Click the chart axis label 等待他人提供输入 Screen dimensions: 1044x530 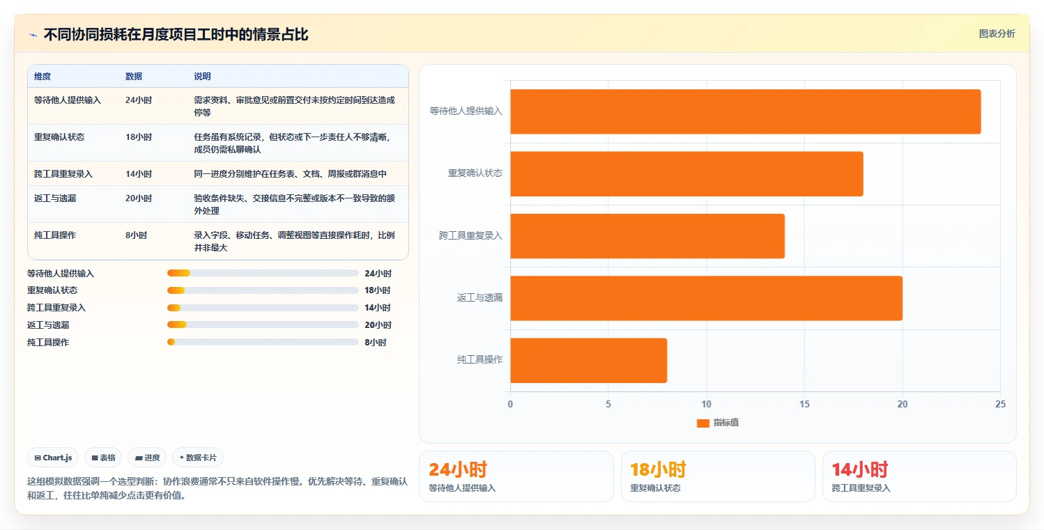click(x=466, y=111)
